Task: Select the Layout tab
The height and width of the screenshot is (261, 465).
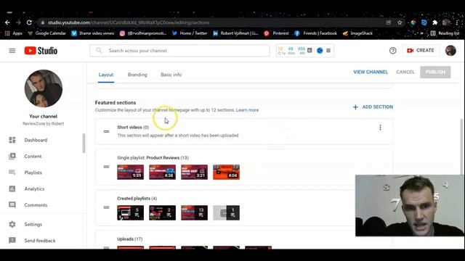Action: 106,75
